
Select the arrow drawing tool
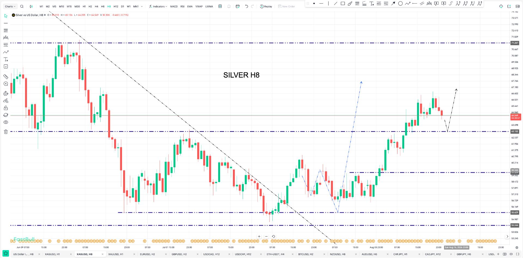click(393, 4)
